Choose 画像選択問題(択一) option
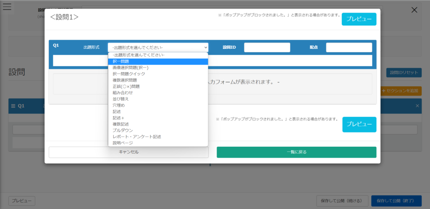430x209 pixels. tap(131, 68)
